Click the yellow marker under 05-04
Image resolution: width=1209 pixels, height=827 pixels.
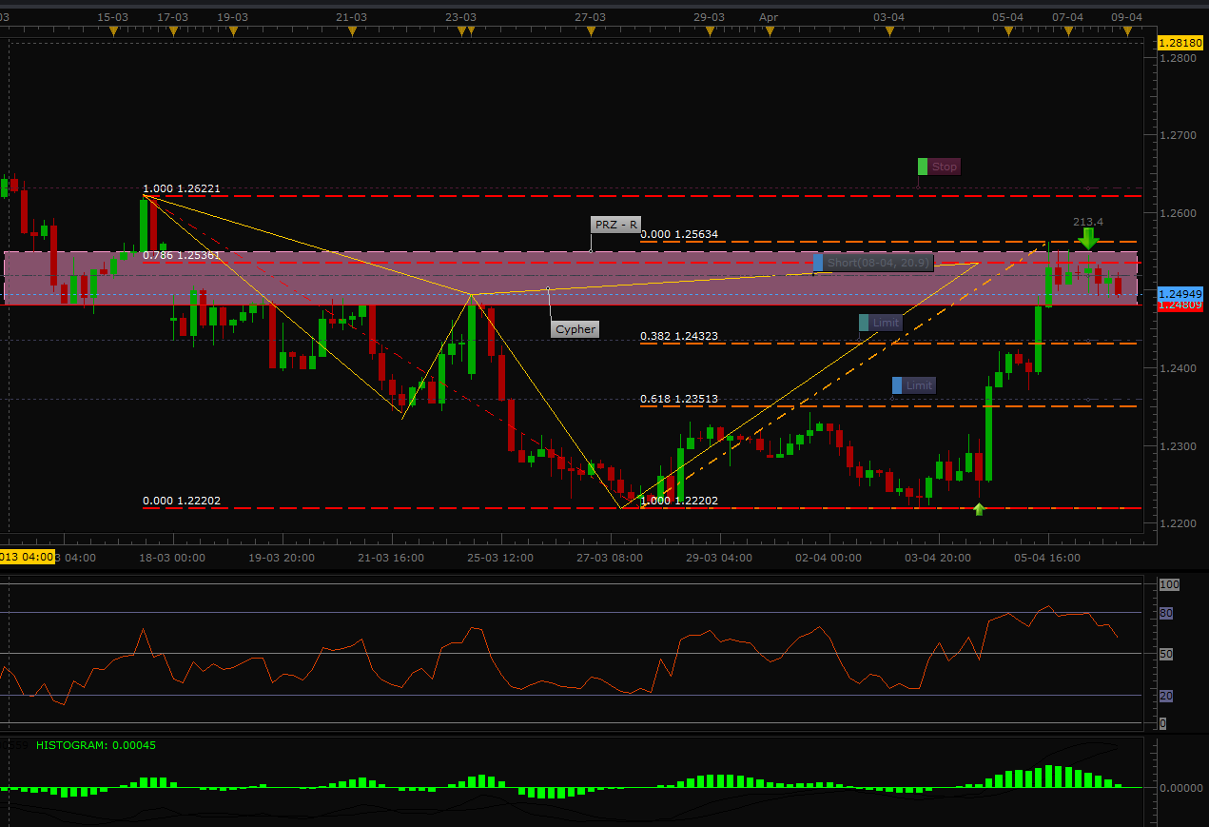coord(1007,32)
